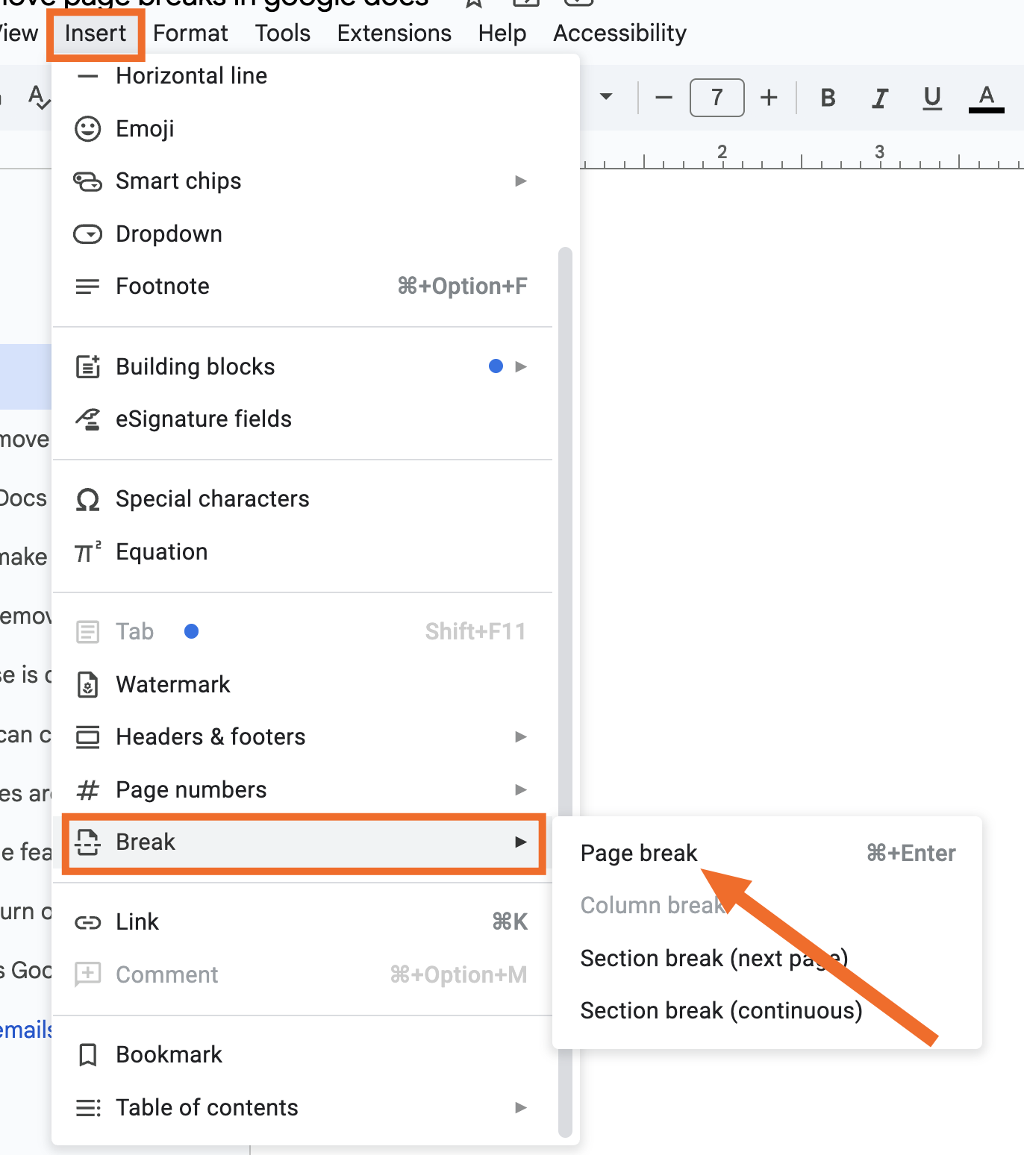Open the Format menu
The width and height of the screenshot is (1024, 1155).
(x=190, y=34)
